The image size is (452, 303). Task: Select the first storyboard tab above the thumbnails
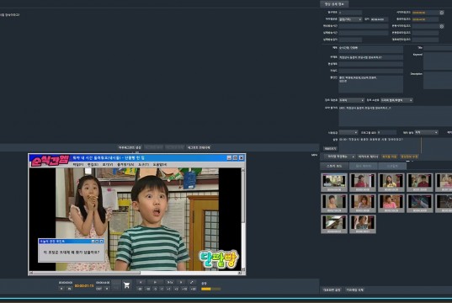pyautogui.click(x=334, y=166)
